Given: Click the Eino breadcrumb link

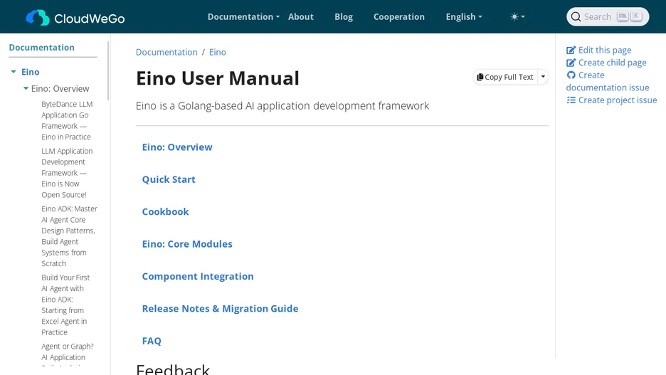Looking at the screenshot, I should point(218,52).
